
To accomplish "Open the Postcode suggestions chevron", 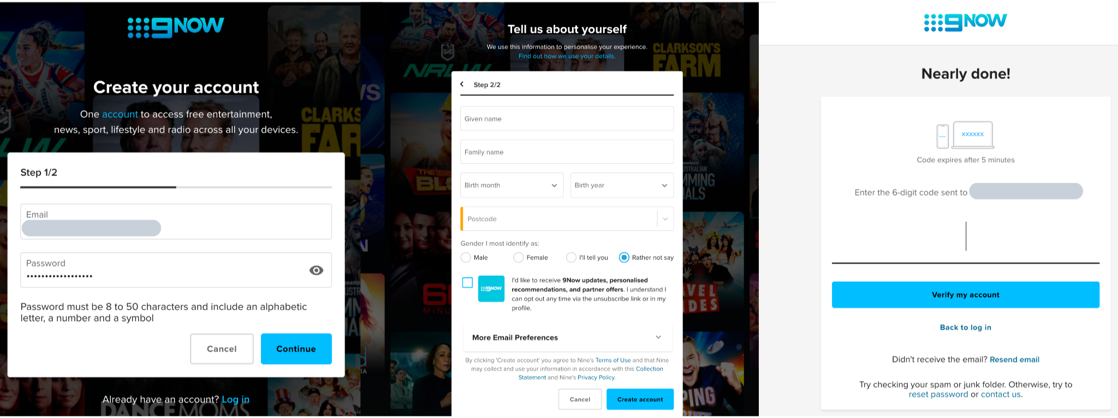I will (x=665, y=219).
